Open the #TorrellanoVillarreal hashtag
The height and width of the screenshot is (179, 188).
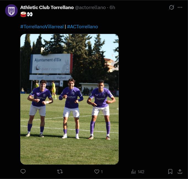(x=42, y=27)
